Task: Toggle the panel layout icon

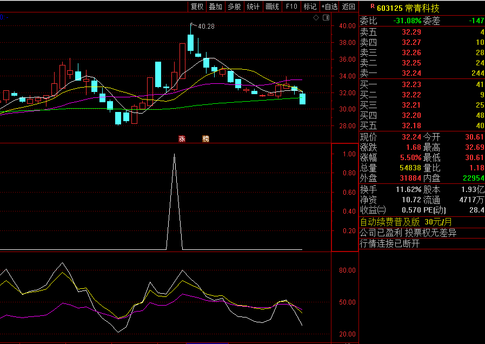Action: pyautogui.click(x=326, y=18)
